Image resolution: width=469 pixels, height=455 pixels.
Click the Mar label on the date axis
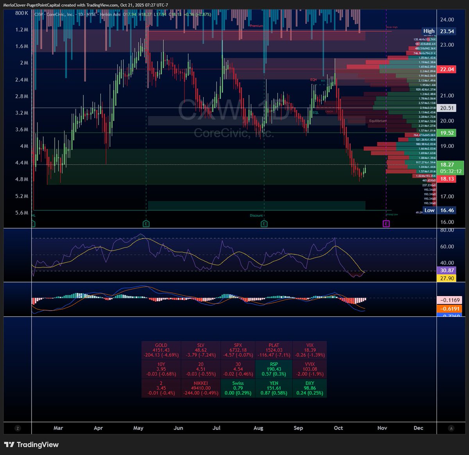(58, 428)
